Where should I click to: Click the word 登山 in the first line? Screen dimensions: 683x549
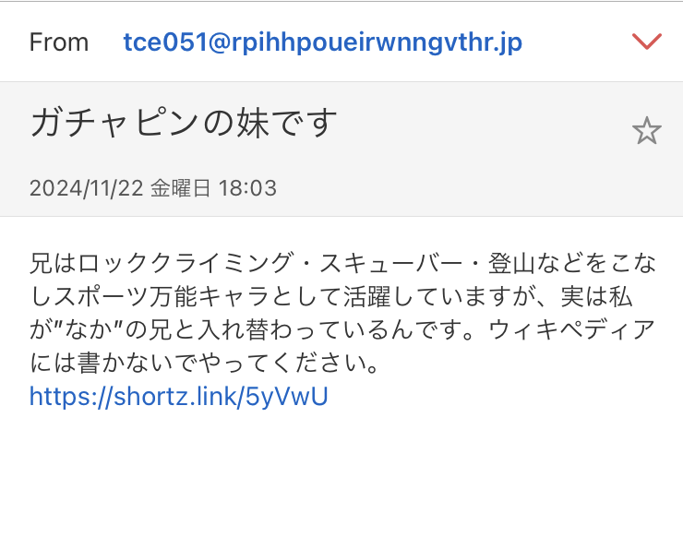click(x=511, y=263)
